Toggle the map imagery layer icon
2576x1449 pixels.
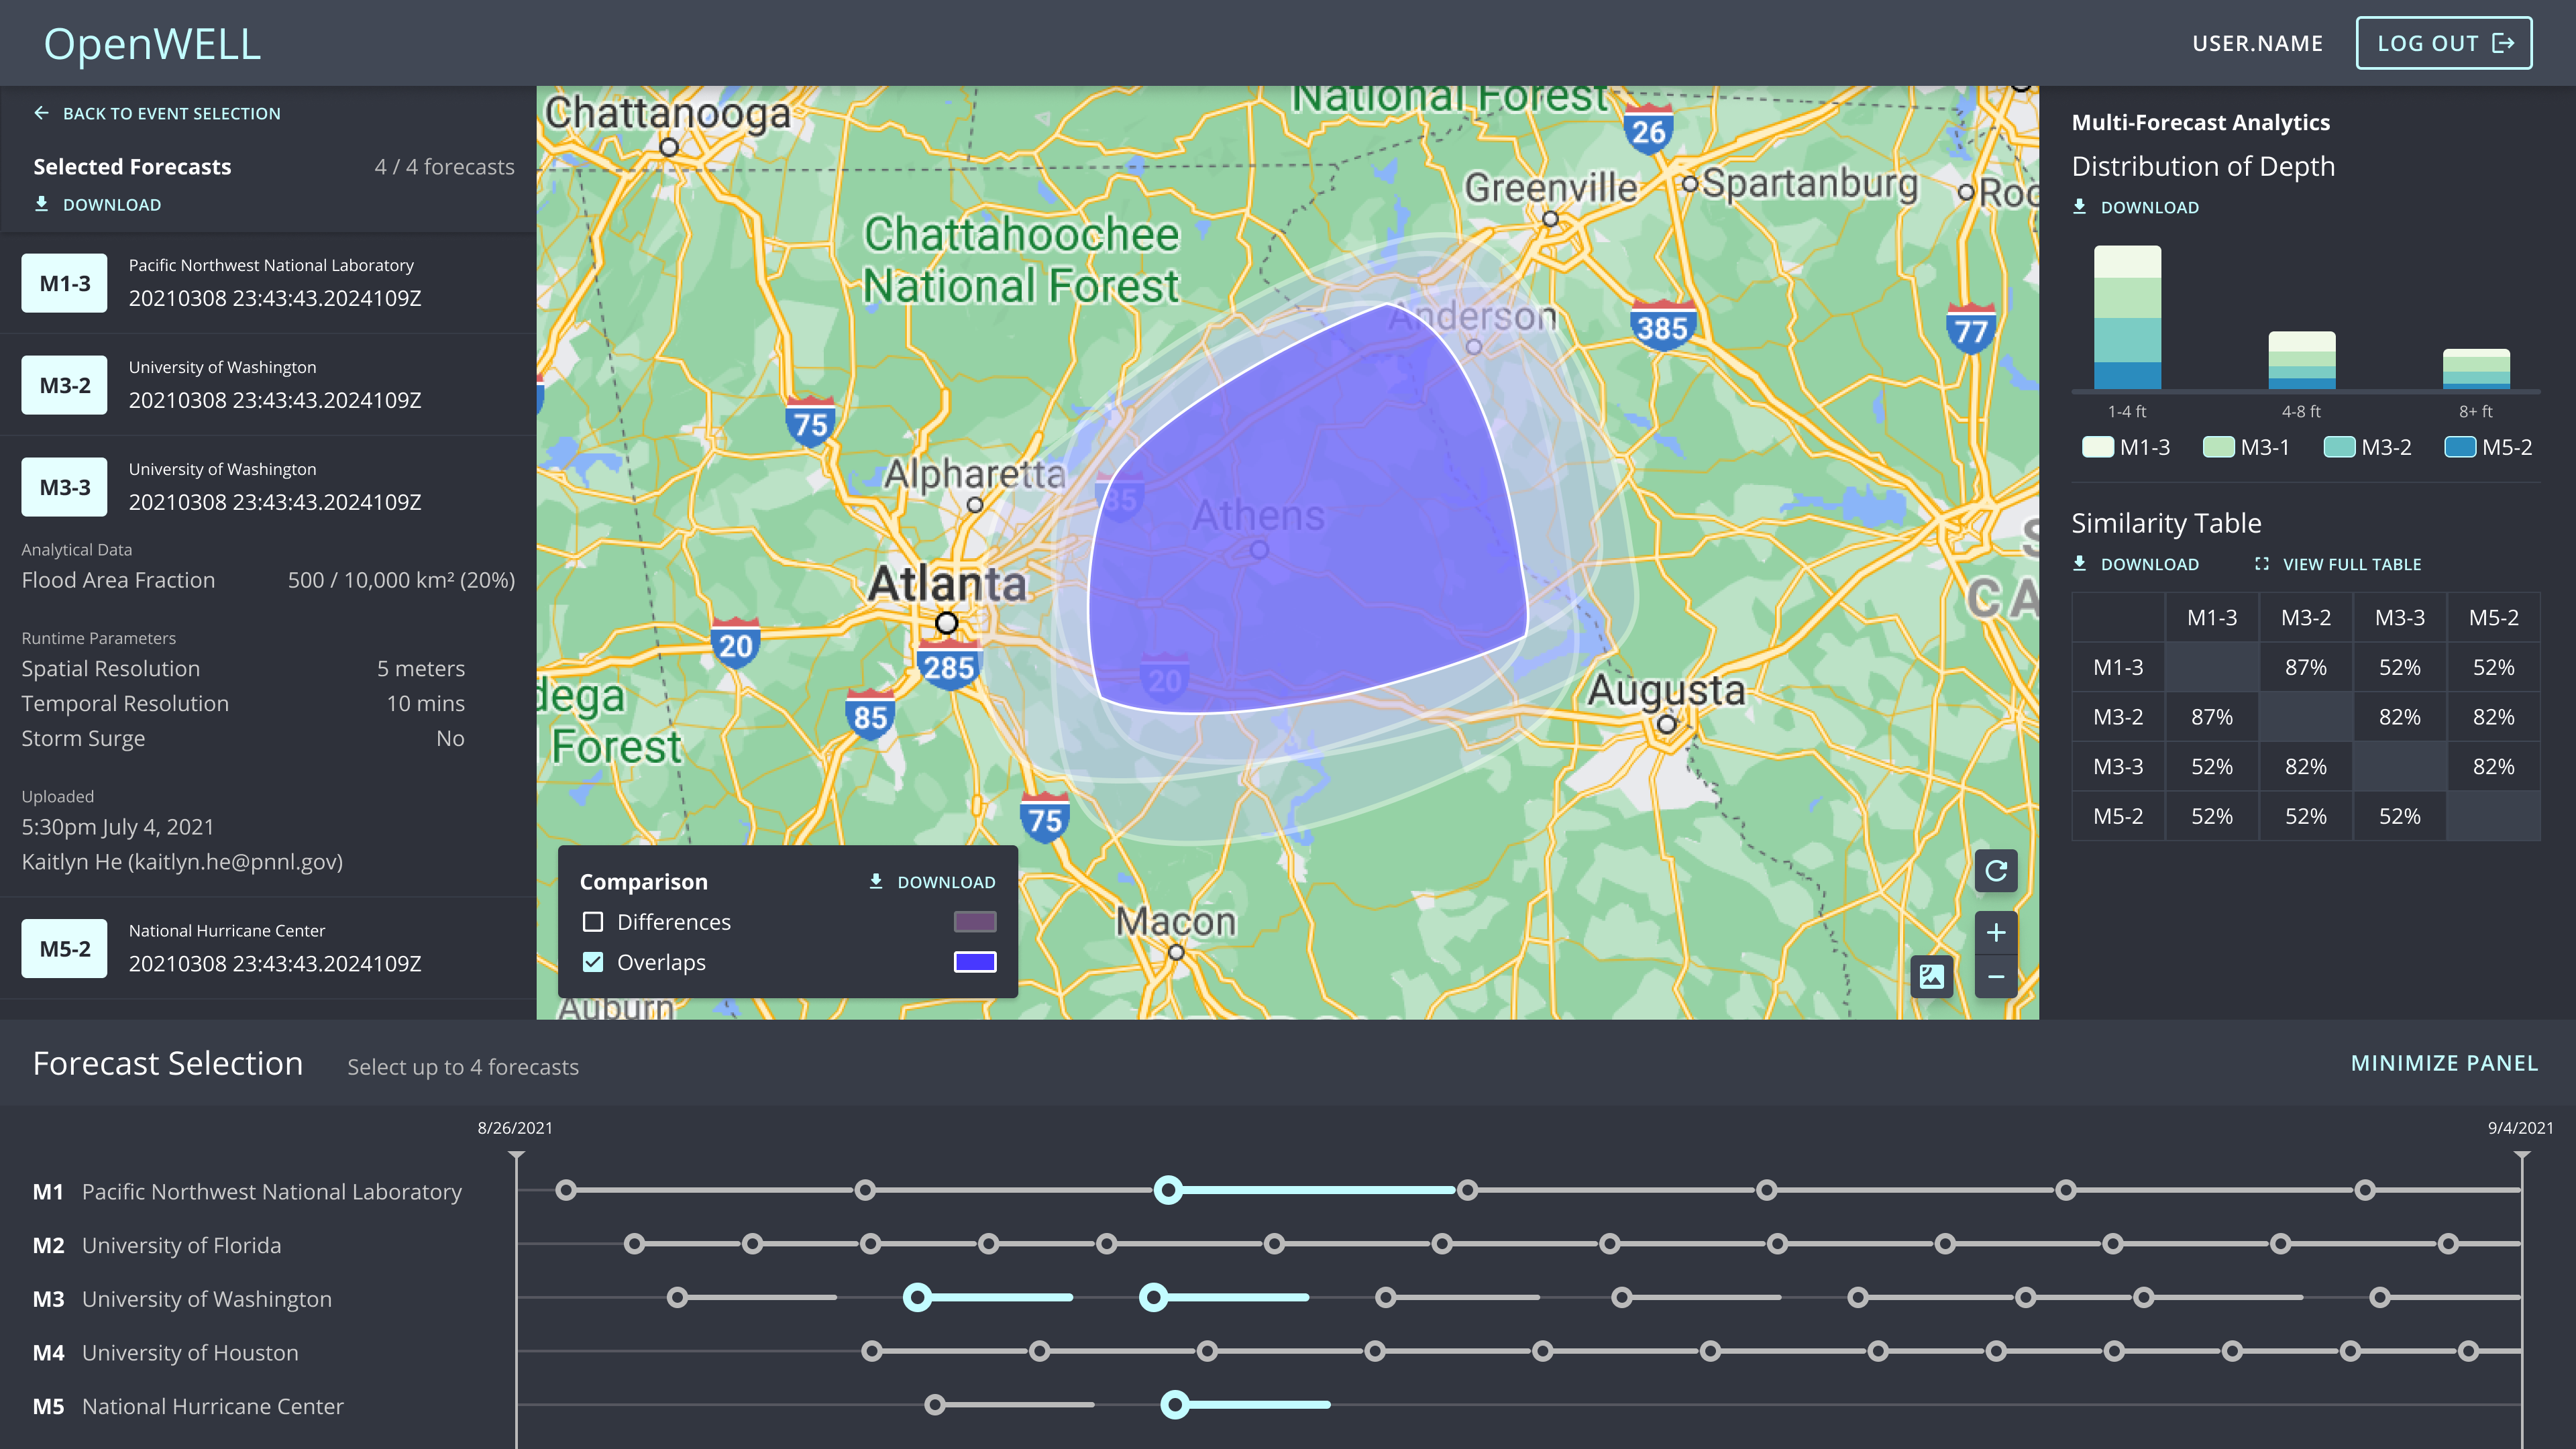(1931, 977)
